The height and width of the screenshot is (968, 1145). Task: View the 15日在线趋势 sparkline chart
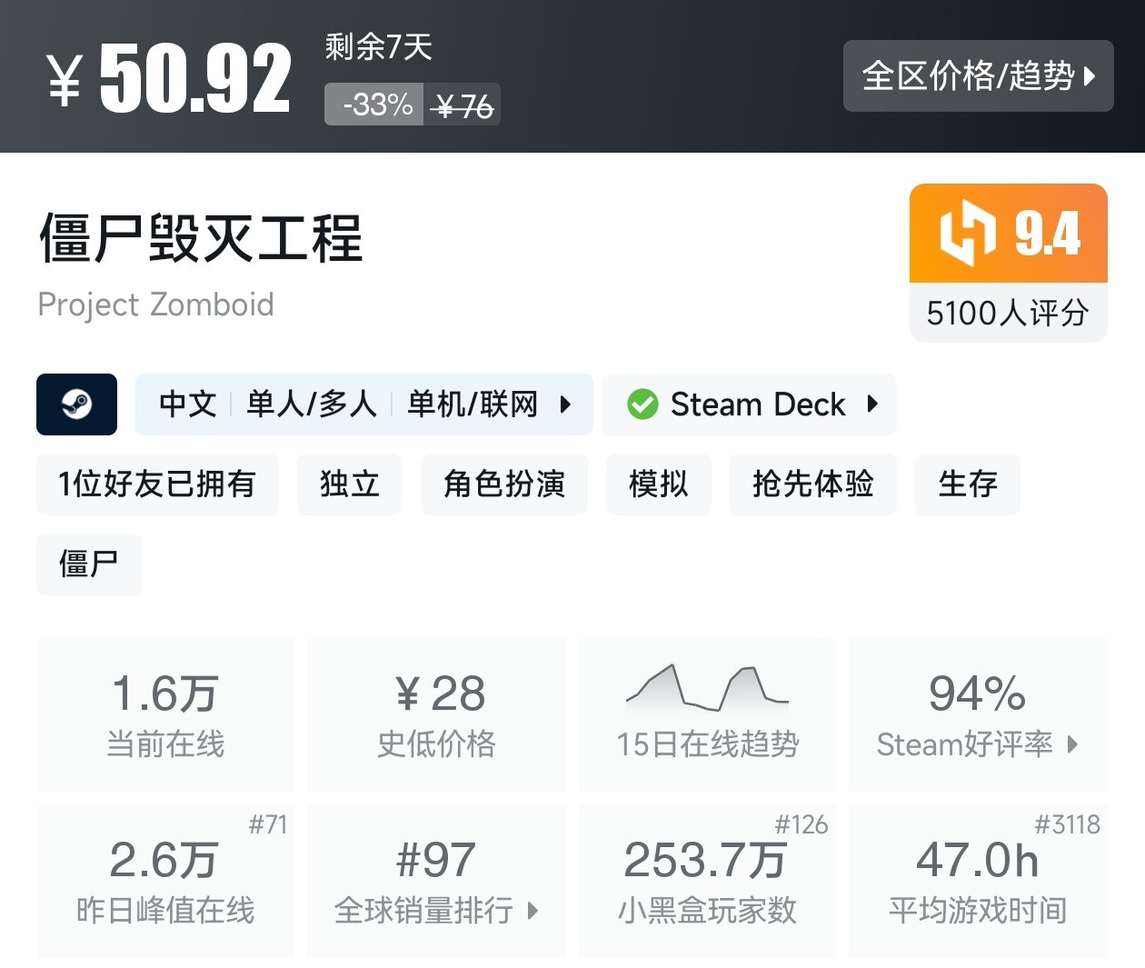707,688
